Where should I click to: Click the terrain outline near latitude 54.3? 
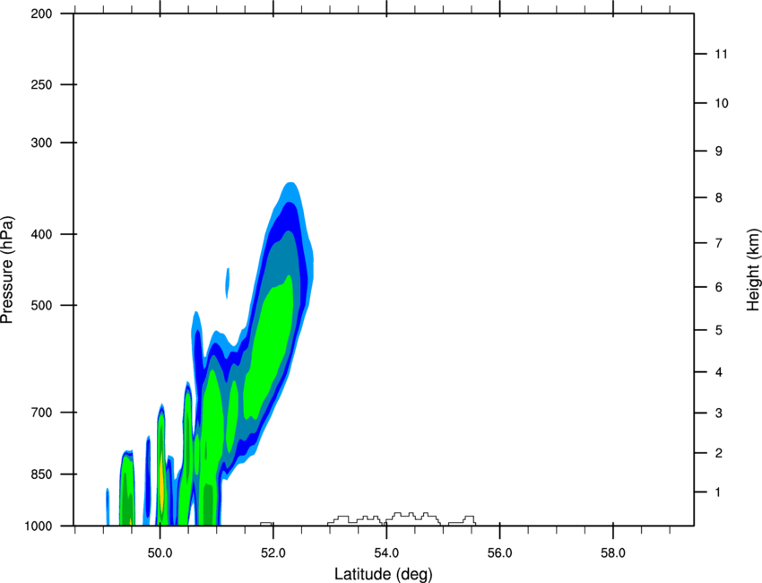click(x=412, y=518)
